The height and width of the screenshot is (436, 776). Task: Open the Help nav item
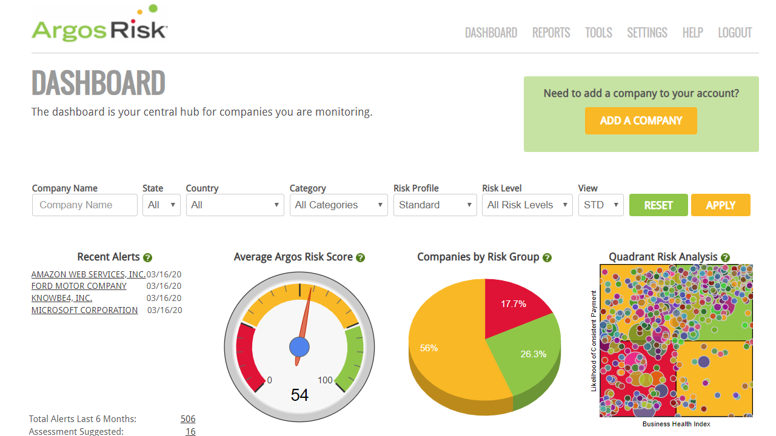coord(692,33)
